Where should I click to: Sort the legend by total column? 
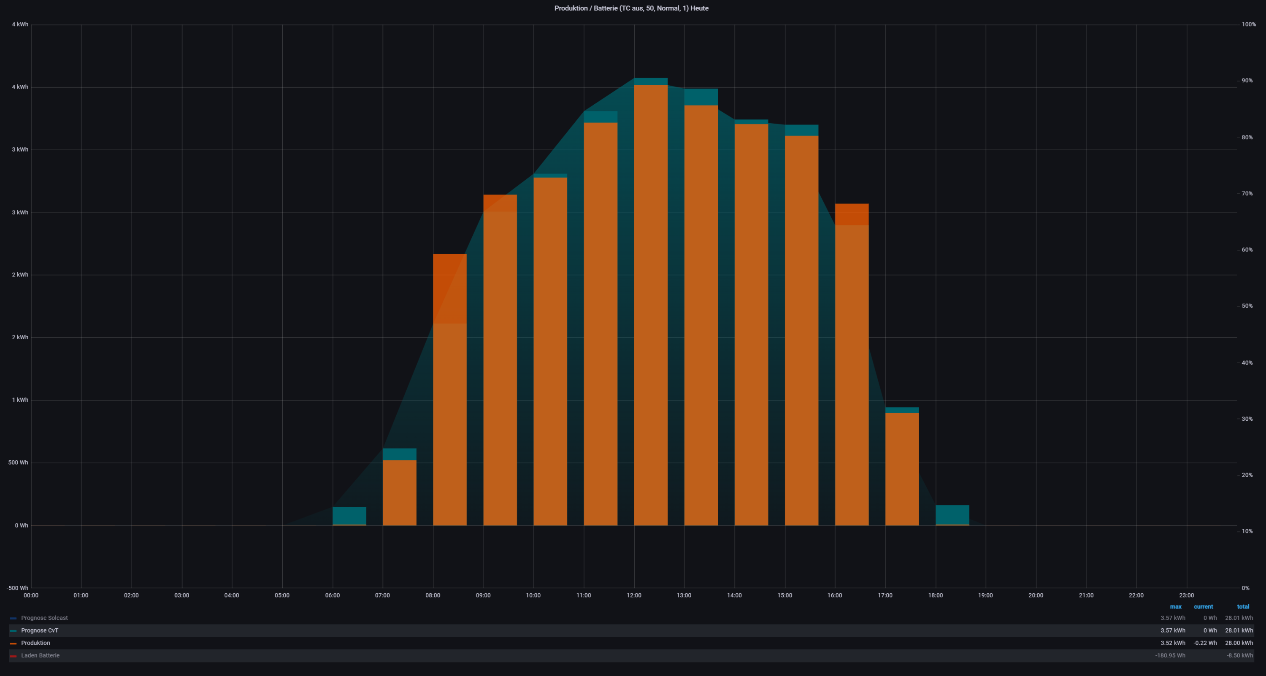click(1243, 607)
